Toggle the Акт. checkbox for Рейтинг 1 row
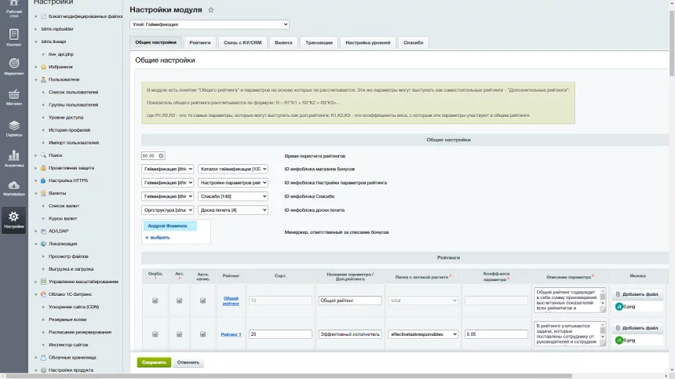The height and width of the screenshot is (379, 675). click(x=179, y=334)
